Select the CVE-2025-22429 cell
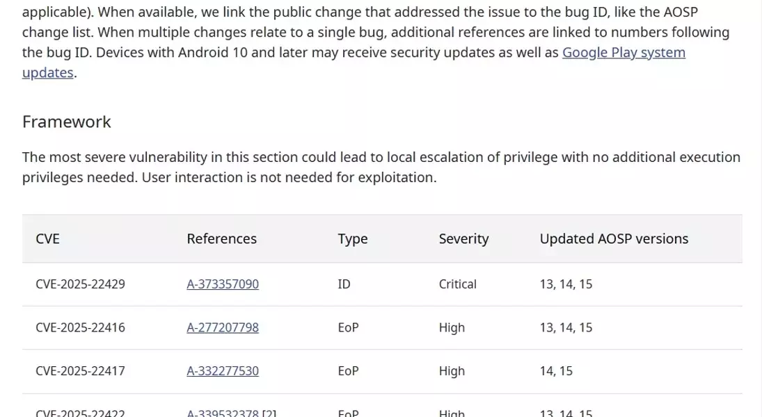The height and width of the screenshot is (417, 762). coord(80,284)
